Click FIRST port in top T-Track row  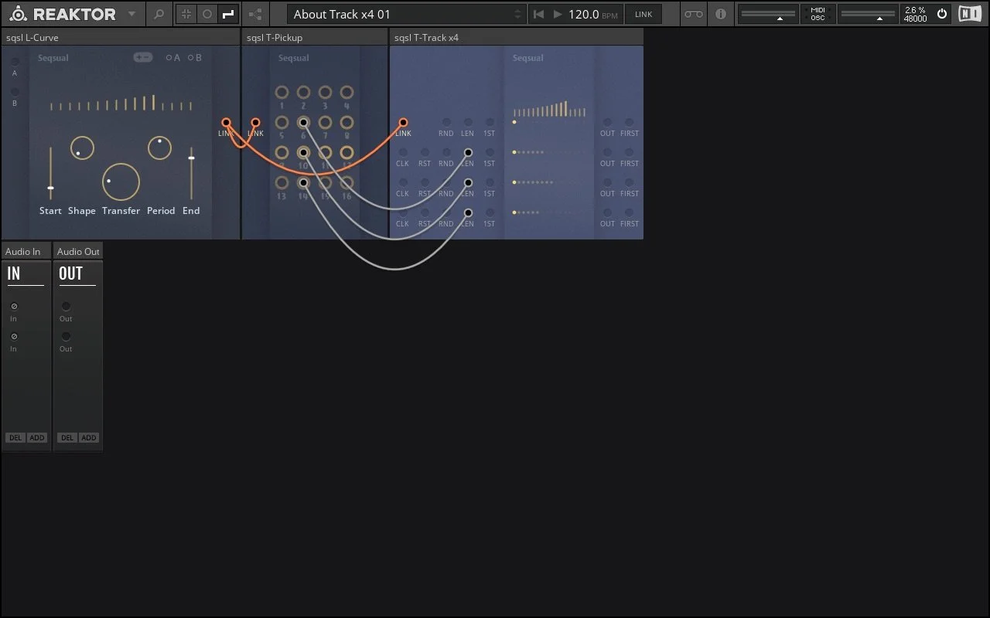(x=629, y=122)
